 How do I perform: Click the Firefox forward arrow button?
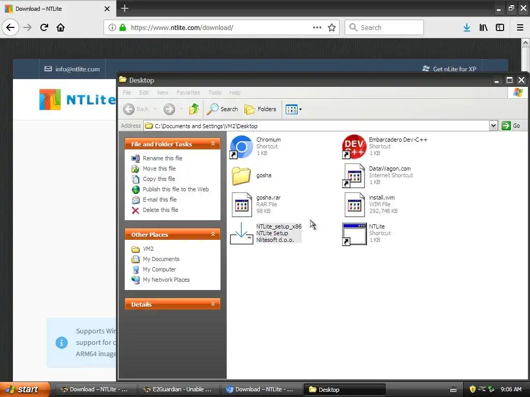(x=28, y=27)
